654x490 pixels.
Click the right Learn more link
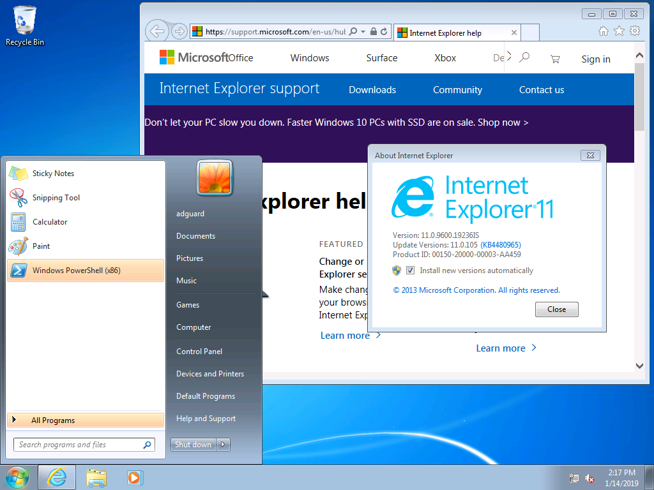coord(506,348)
